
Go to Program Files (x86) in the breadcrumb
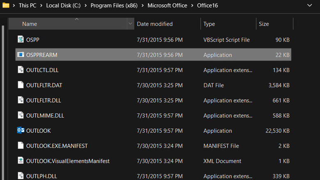click(x=114, y=5)
